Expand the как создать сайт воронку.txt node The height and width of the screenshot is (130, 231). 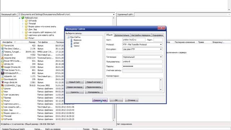click(x=23, y=32)
